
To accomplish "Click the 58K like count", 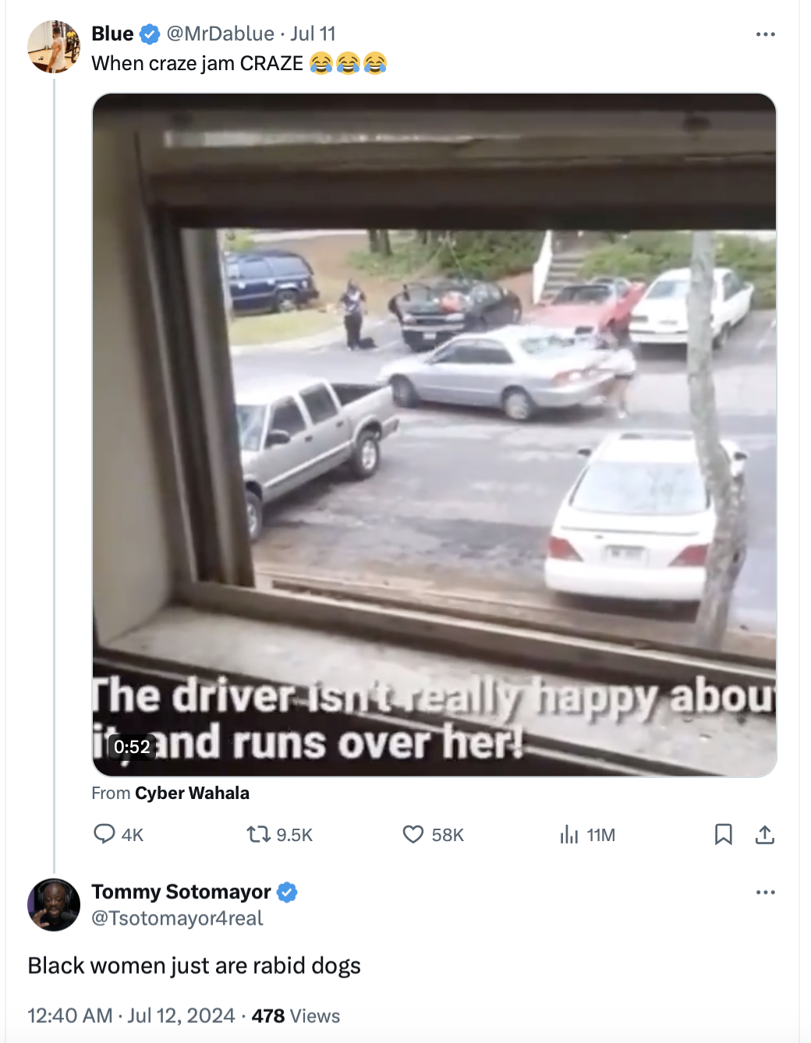I will click(x=446, y=834).
